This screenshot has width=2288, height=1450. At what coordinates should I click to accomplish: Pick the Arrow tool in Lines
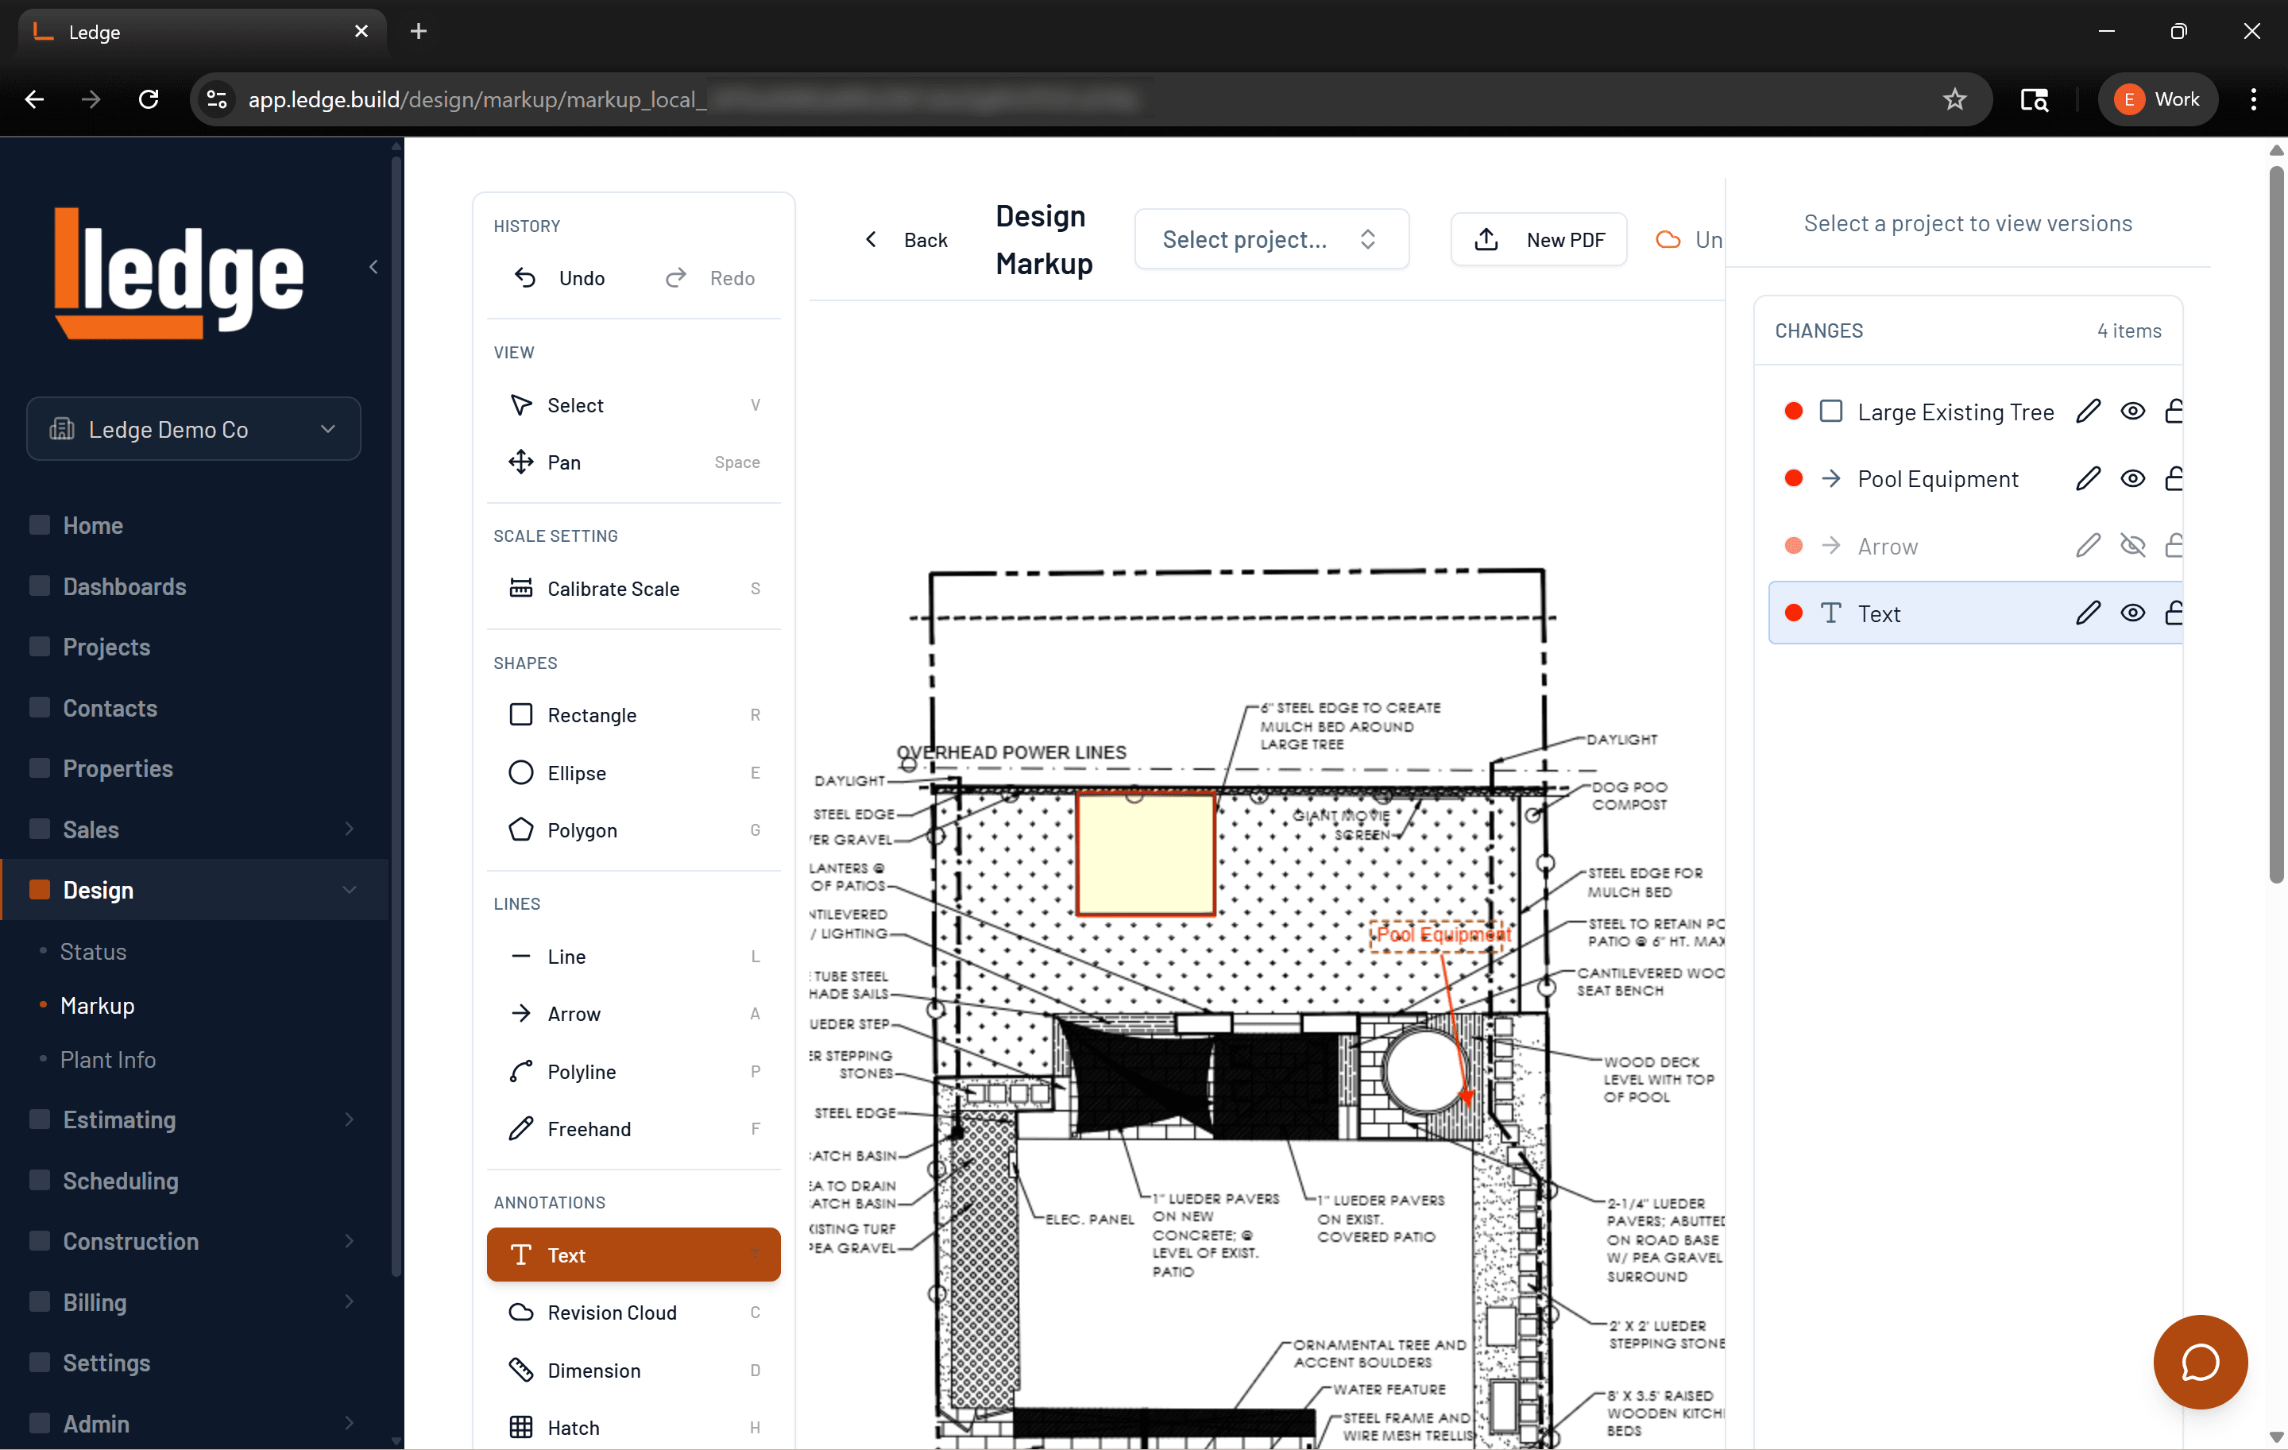634,1014
